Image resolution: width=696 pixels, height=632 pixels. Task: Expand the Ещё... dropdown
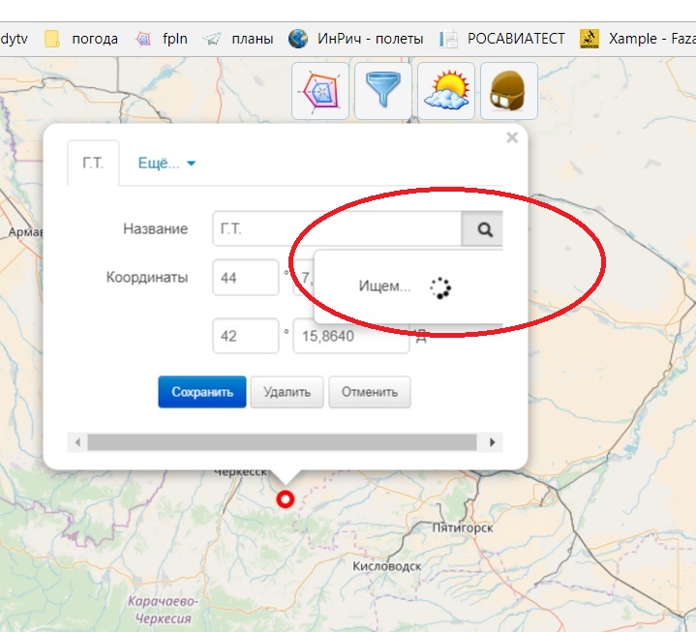point(166,164)
